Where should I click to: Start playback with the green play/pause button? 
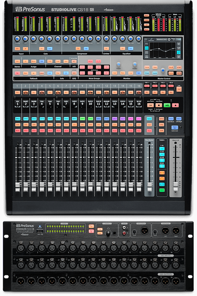(x=167, y=105)
